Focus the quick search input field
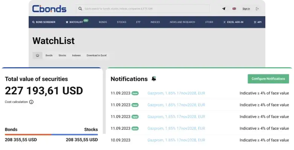Viewport: 294px width, 150px height. pos(143,9)
